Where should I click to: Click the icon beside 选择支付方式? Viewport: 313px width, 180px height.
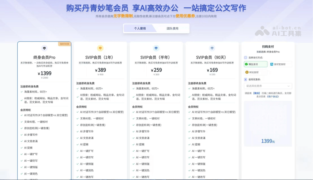[x=246, y=58]
